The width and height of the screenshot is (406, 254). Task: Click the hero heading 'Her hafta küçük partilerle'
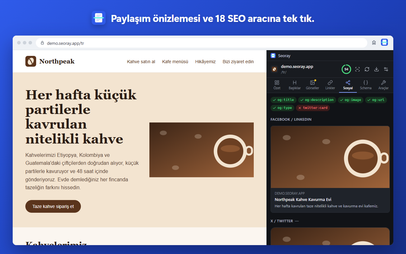(81, 117)
